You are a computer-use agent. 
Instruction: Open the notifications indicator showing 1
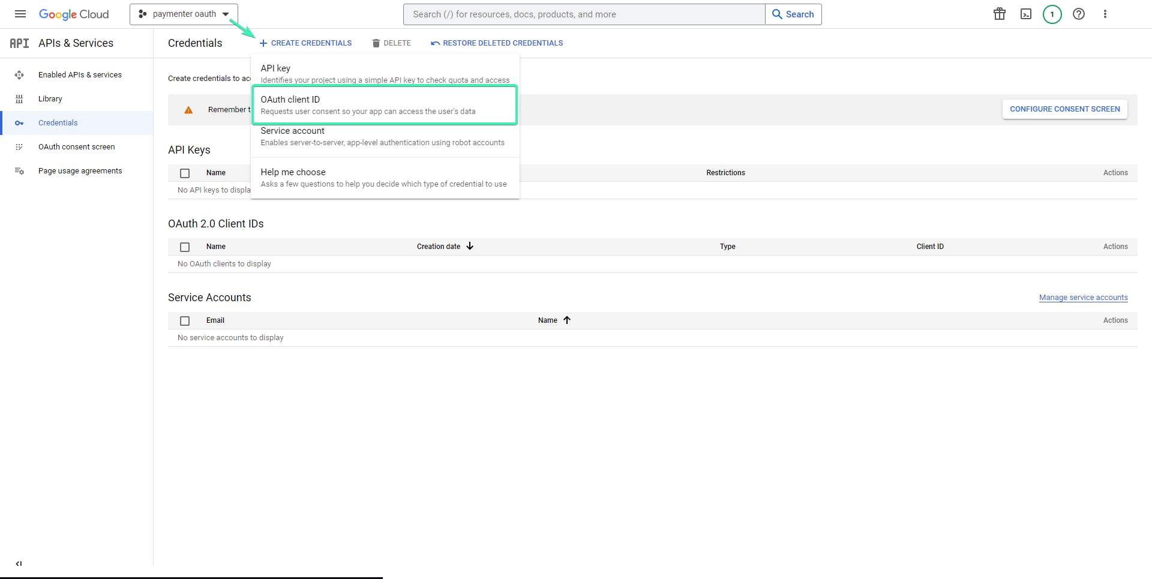[x=1052, y=14]
